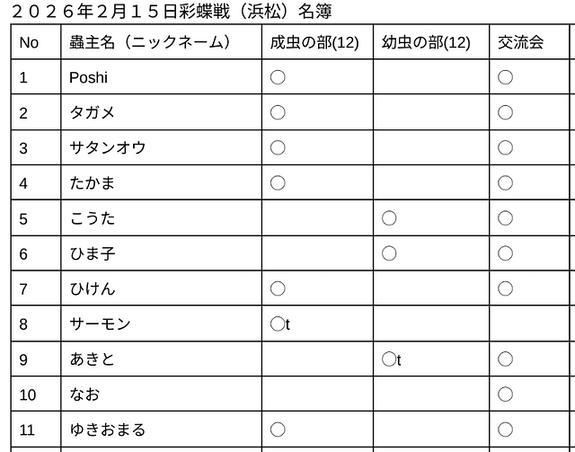Click the あきと name cell
This screenshot has width=575, height=452.
(162, 359)
